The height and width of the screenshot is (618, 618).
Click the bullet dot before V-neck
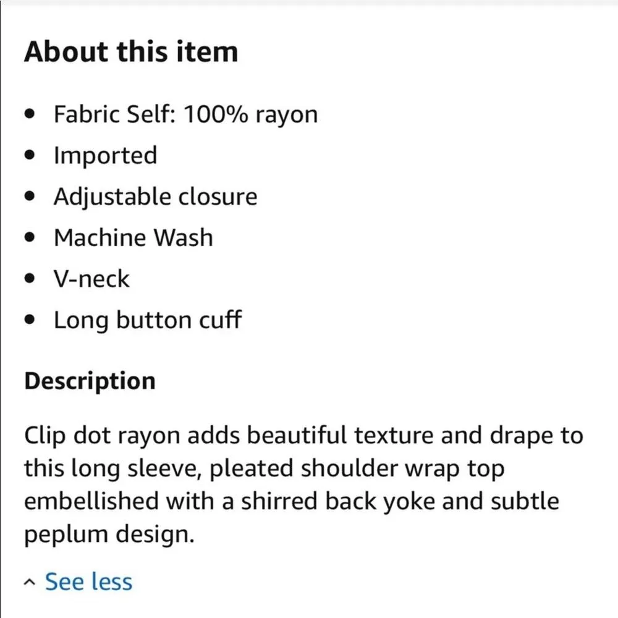(x=31, y=280)
